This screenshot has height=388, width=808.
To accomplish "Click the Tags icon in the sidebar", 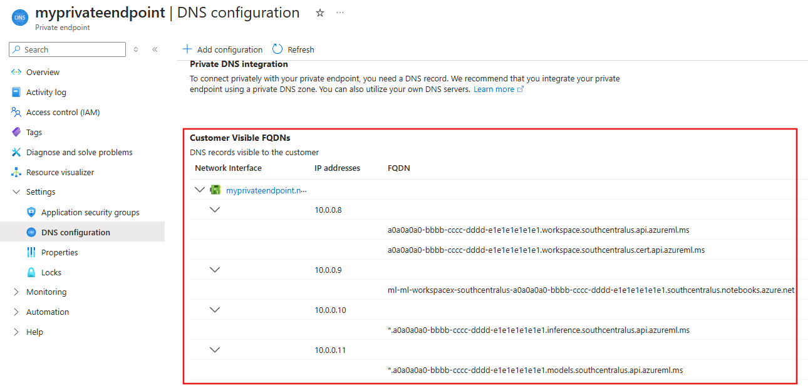I will coord(17,132).
